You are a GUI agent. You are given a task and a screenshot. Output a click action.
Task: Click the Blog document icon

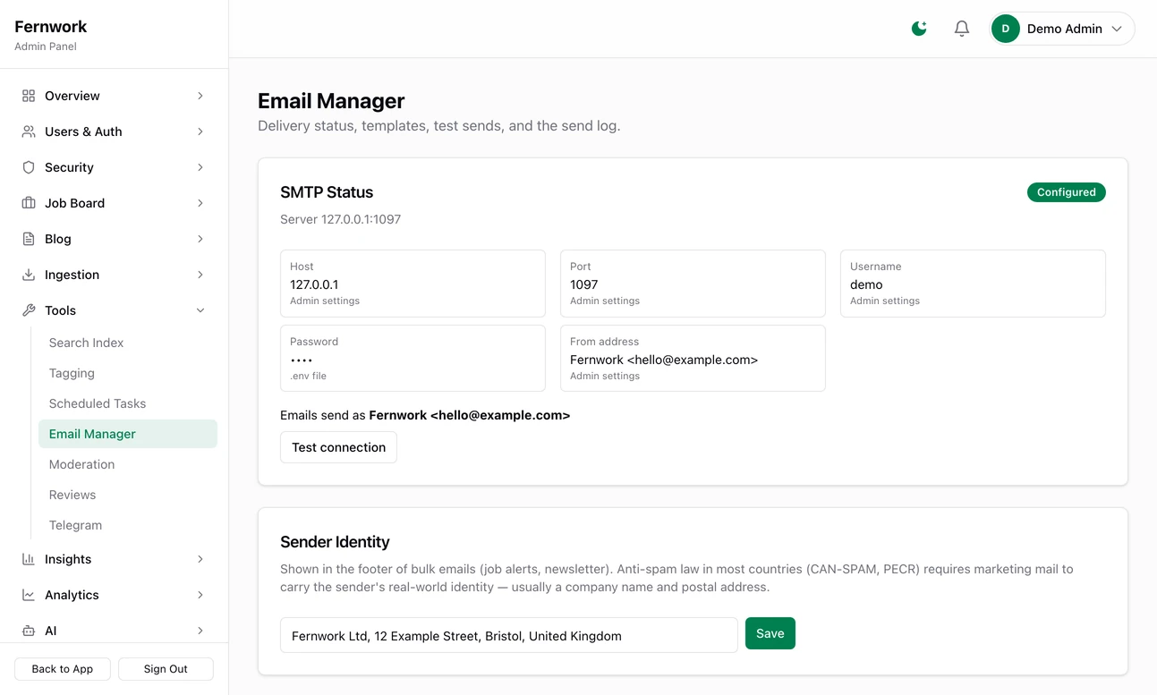(29, 239)
